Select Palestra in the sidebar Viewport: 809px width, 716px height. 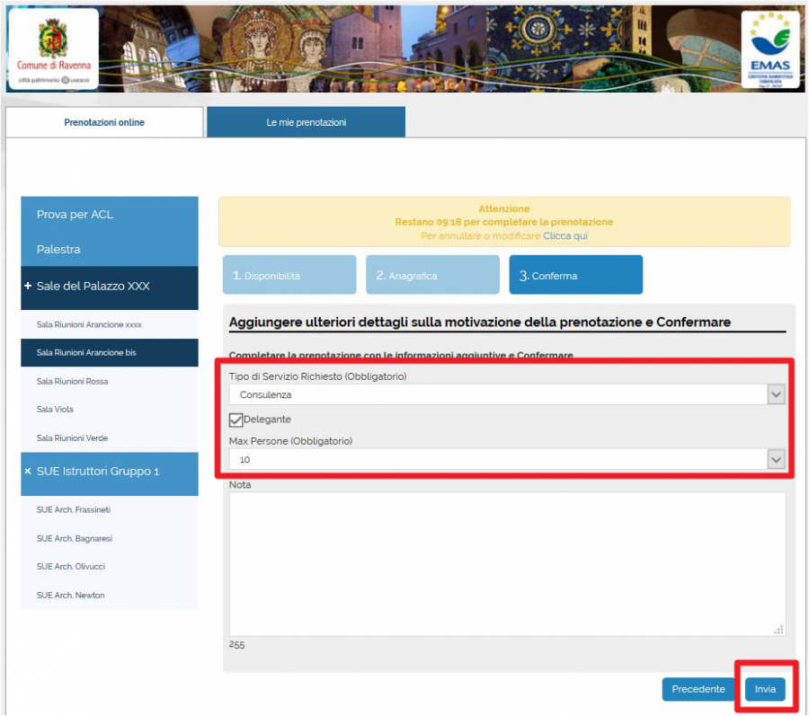coord(110,249)
